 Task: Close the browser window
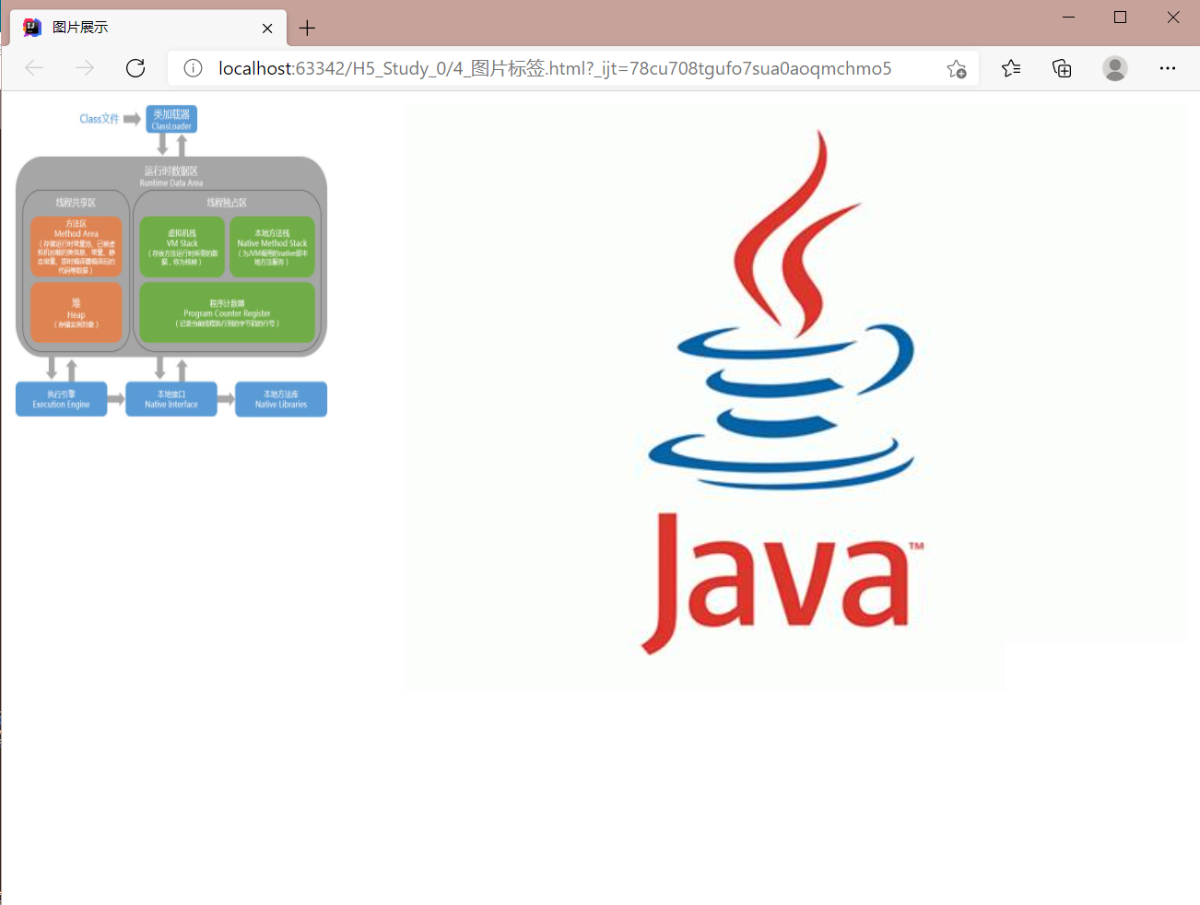[x=1173, y=18]
